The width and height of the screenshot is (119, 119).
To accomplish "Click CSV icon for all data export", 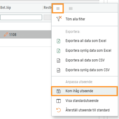I will (58, 61).
